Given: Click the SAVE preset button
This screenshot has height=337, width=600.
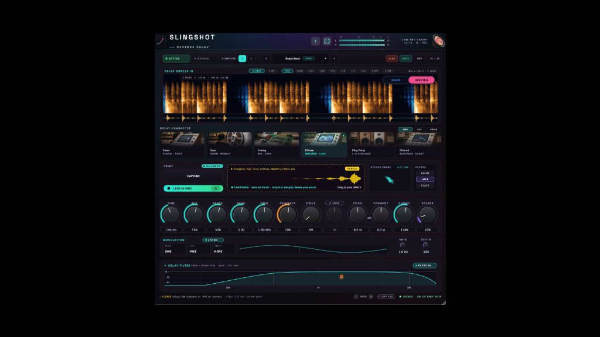Looking at the screenshot, I should [405, 59].
